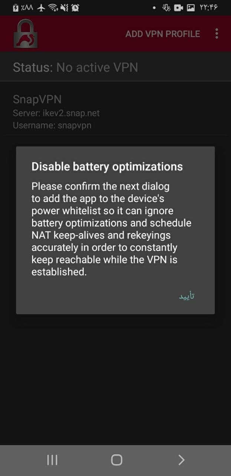Tap the Username: snapvpn line
Image resolution: width=231 pixels, height=476 pixels.
pyautogui.click(x=52, y=125)
